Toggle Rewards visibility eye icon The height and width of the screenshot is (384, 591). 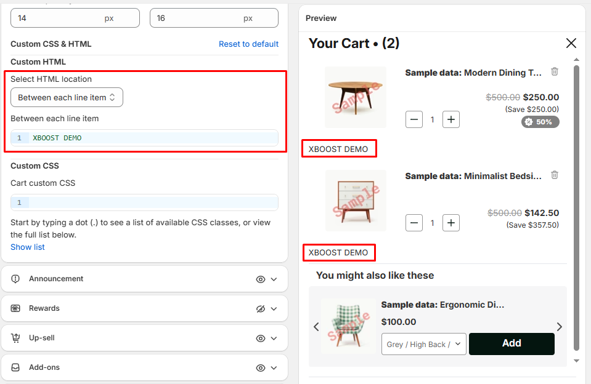[x=261, y=309]
